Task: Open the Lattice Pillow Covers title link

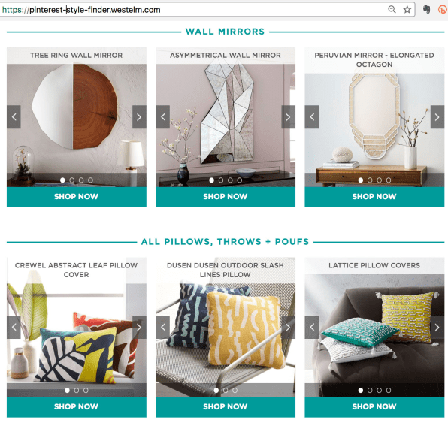Action: [374, 266]
